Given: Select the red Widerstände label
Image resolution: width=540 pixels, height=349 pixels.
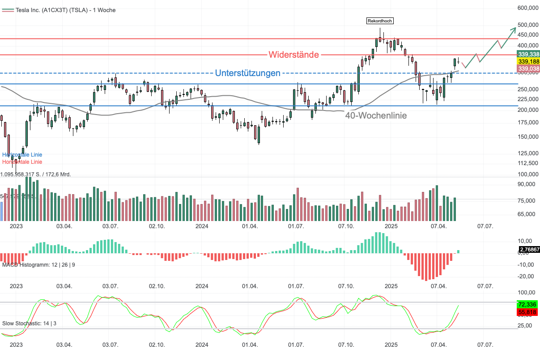Looking at the screenshot, I should 294,55.
